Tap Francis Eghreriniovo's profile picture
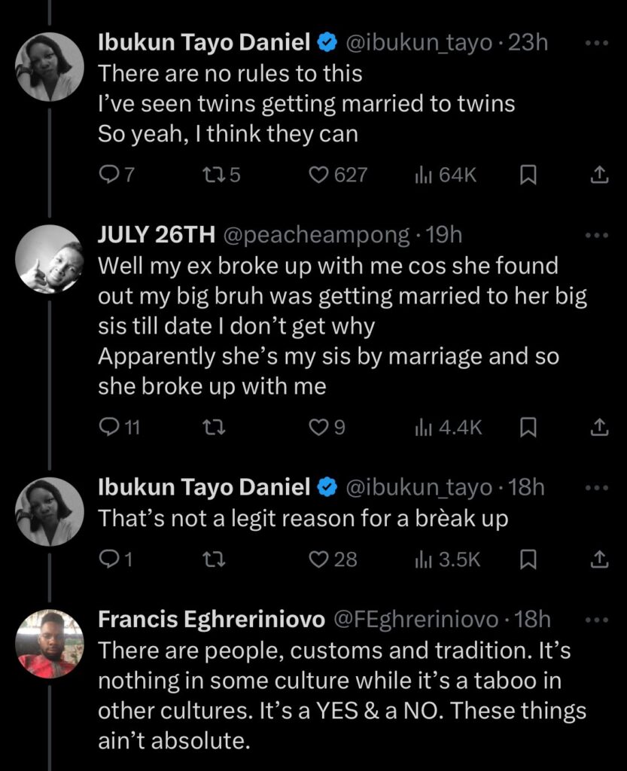 tap(49, 644)
